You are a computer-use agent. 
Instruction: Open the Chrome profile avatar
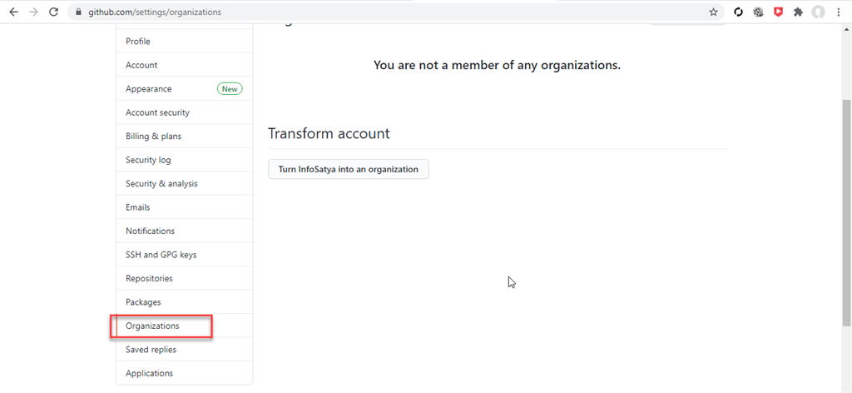819,12
